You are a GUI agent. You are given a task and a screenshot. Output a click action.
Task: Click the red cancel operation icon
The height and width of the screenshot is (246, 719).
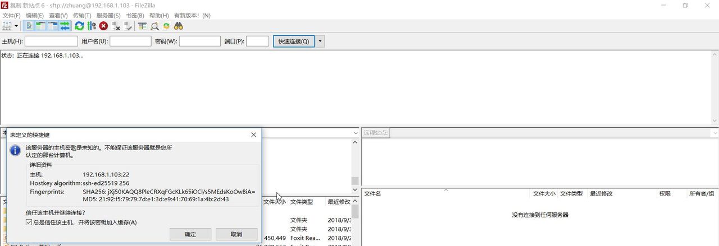(103, 26)
